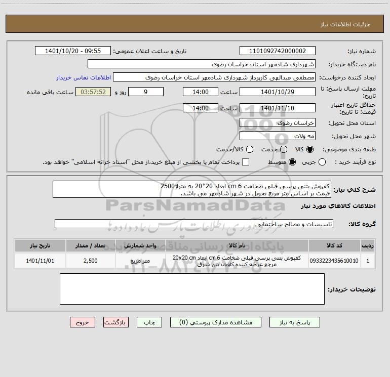Click the deadline time field beside 1401/10/29
Image resolution: width=390 pixels, height=377 pixels.
click(x=201, y=92)
